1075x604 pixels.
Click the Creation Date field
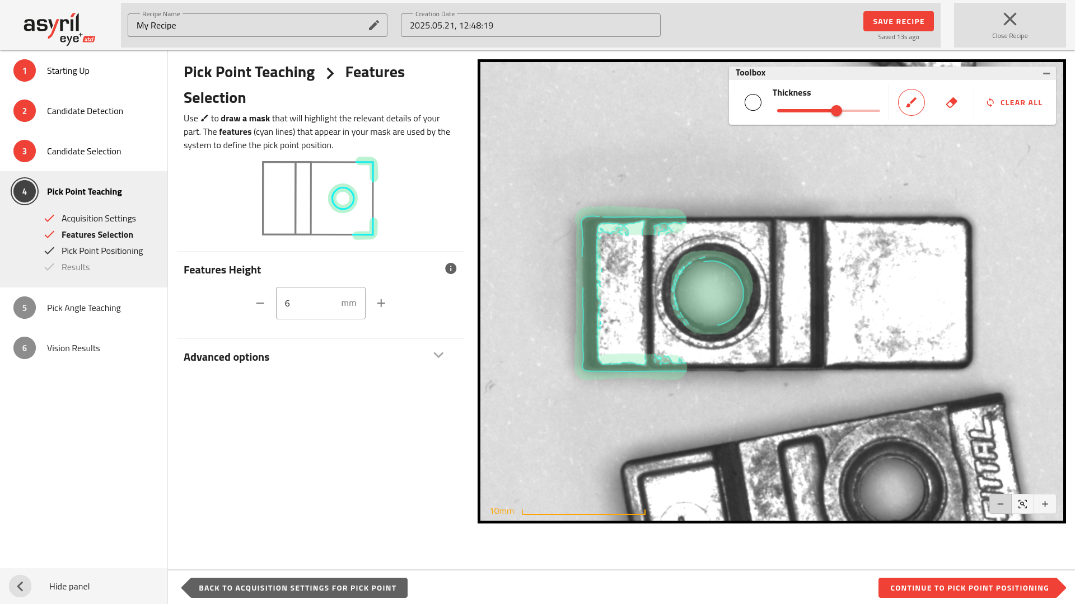coord(531,25)
